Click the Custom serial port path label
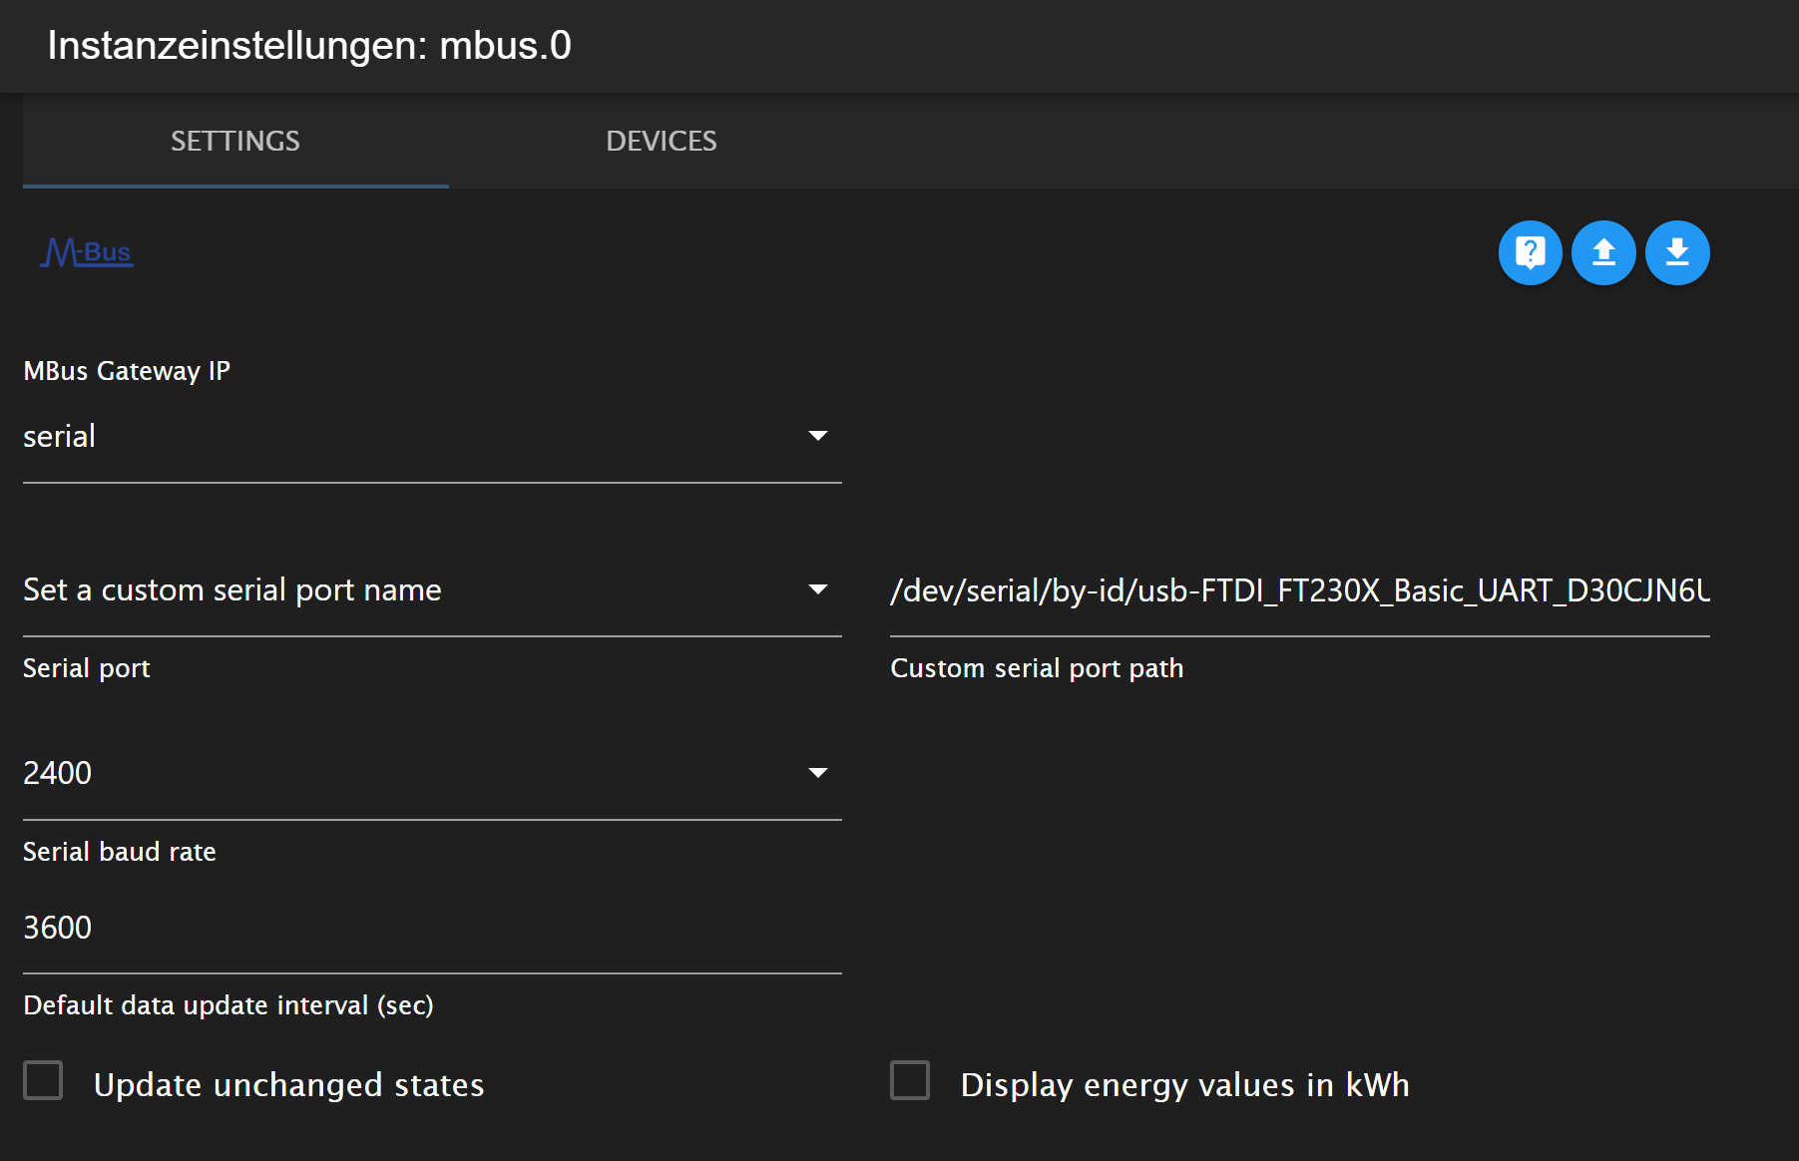Viewport: 1799px width, 1161px height. pyautogui.click(x=1037, y=668)
